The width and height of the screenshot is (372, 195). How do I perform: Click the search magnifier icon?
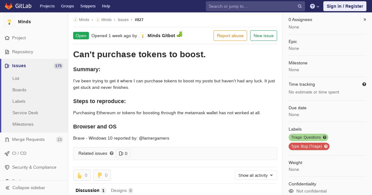(300, 6)
